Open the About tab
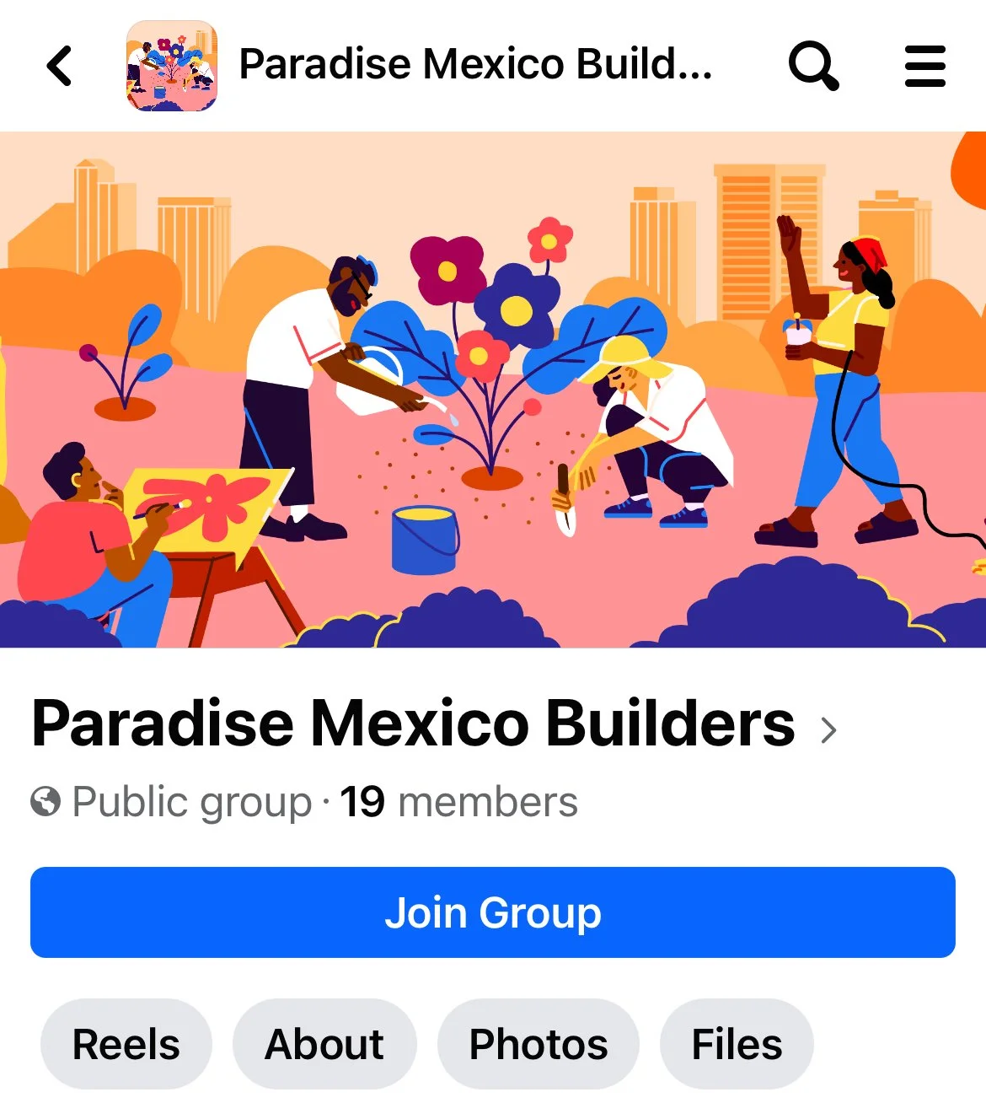The width and height of the screenshot is (986, 1119). point(324,1044)
